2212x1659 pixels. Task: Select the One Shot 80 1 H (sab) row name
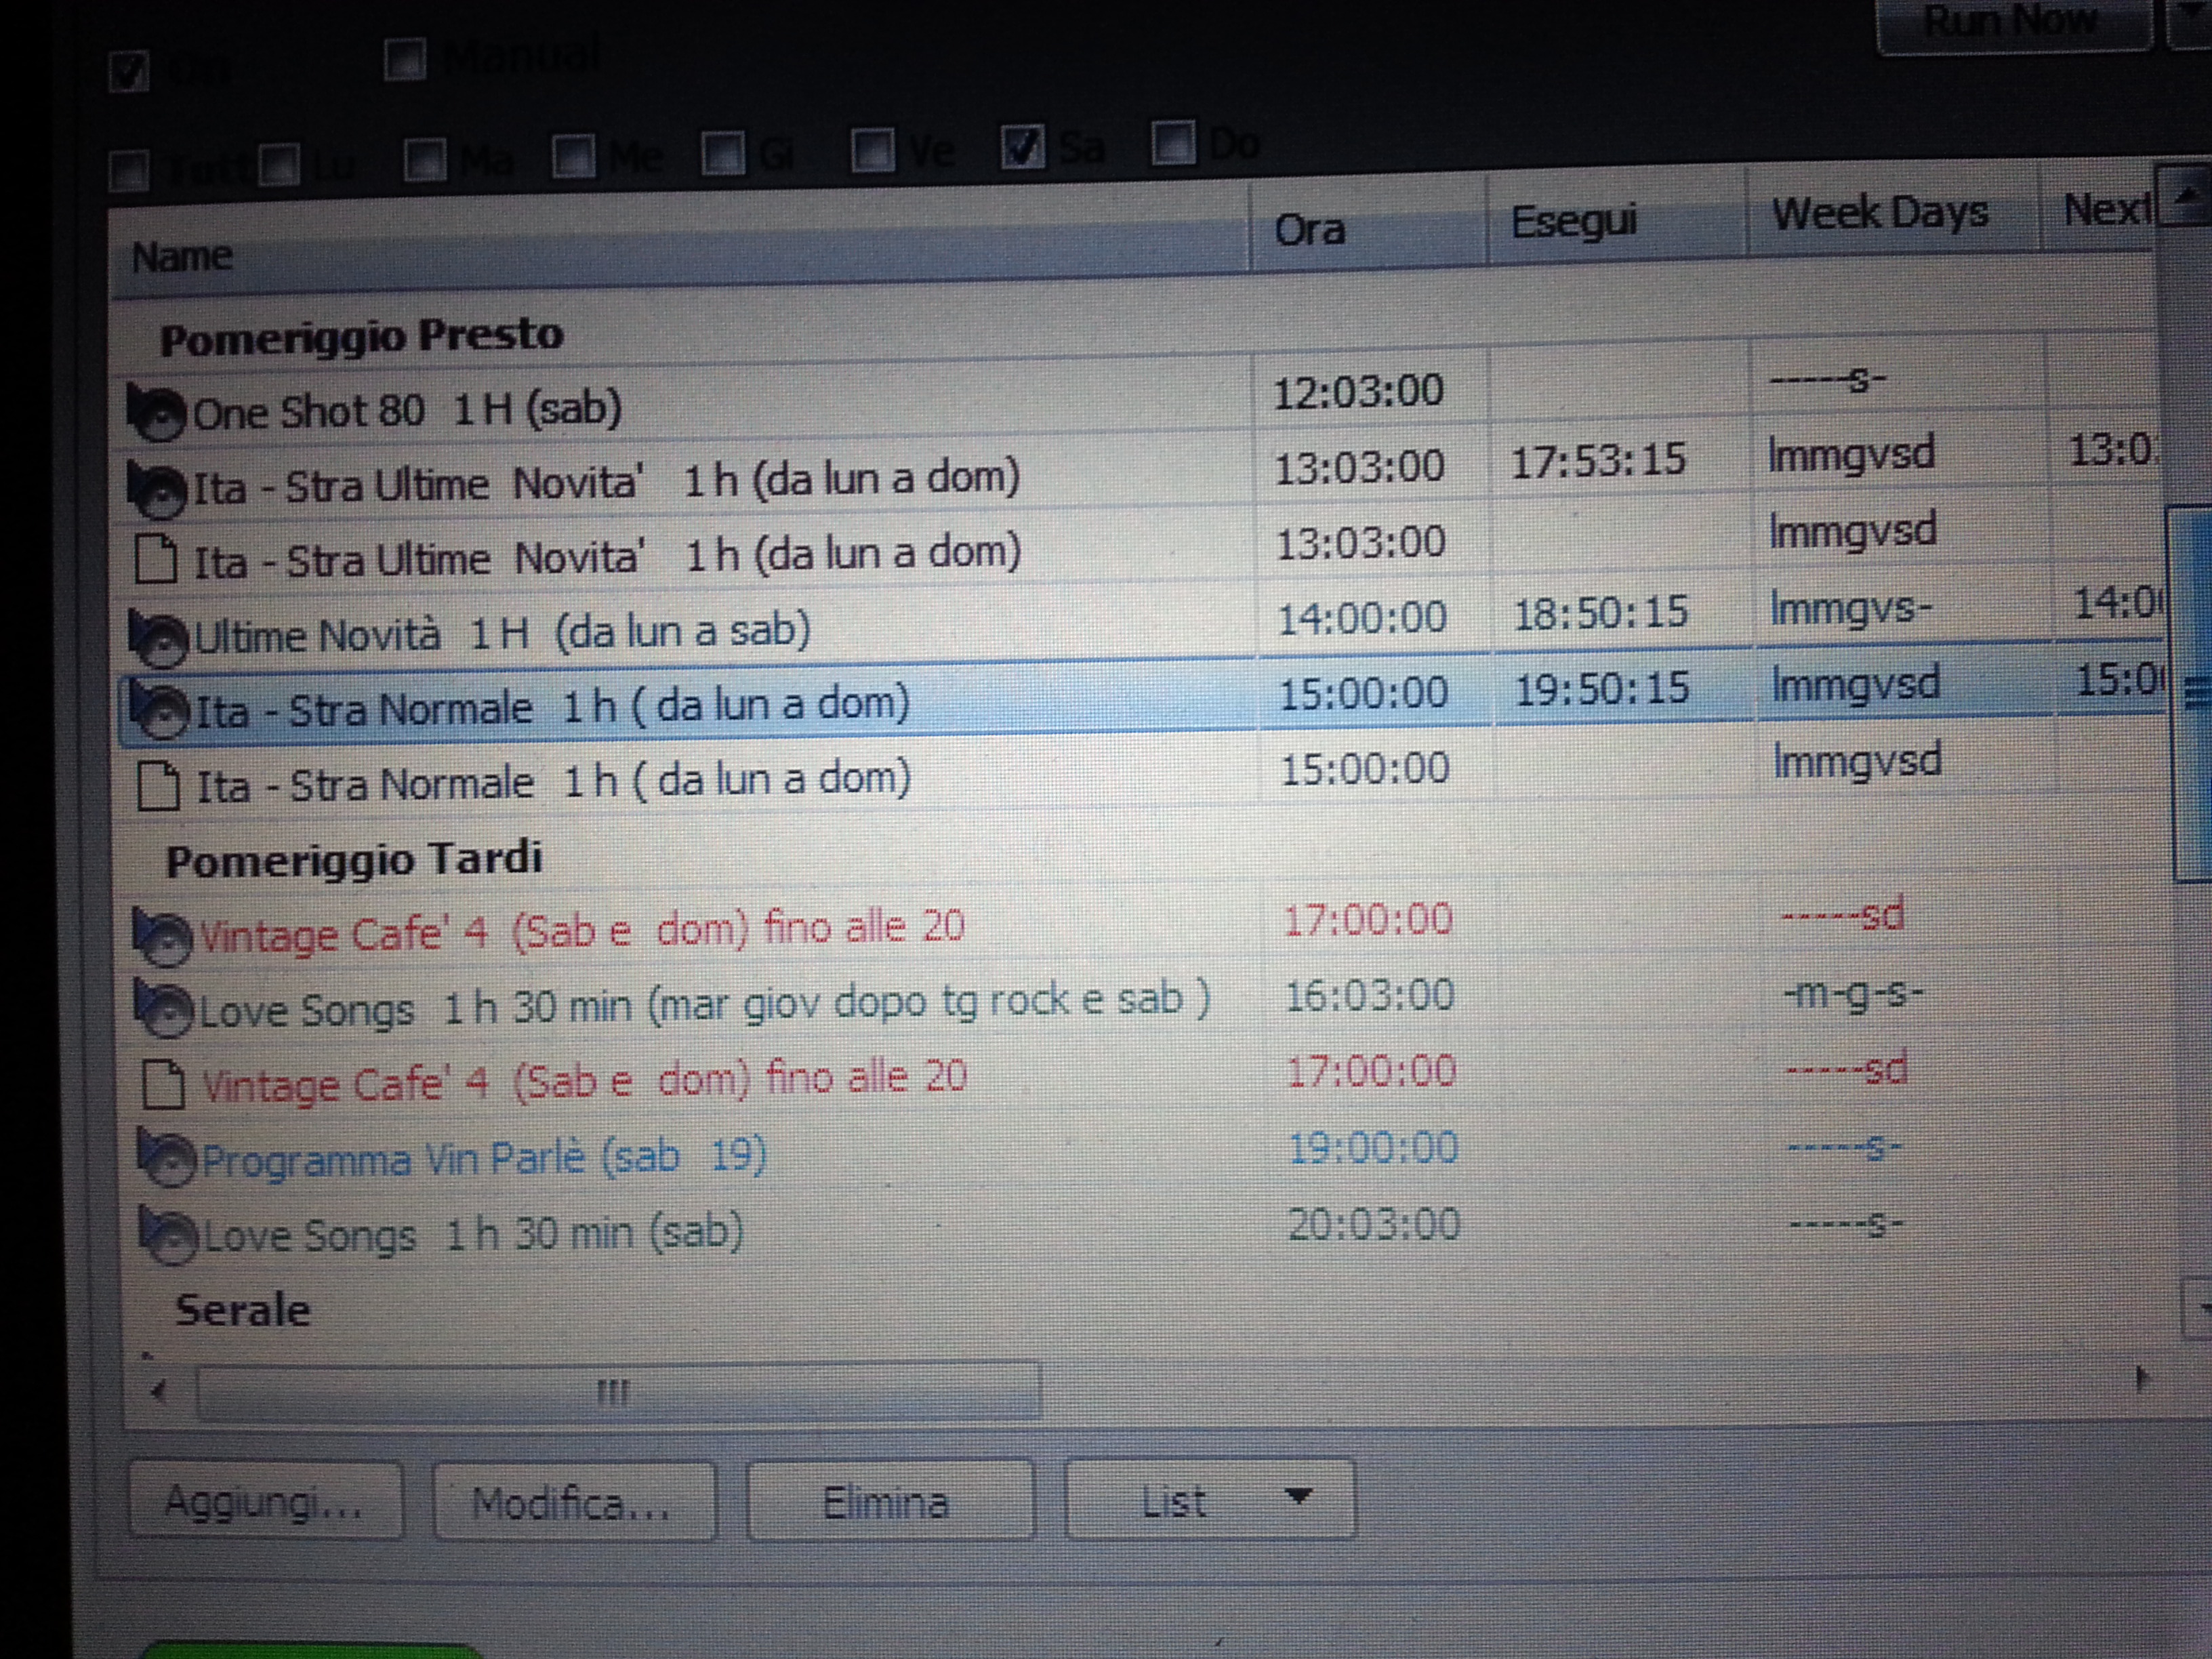[408, 410]
